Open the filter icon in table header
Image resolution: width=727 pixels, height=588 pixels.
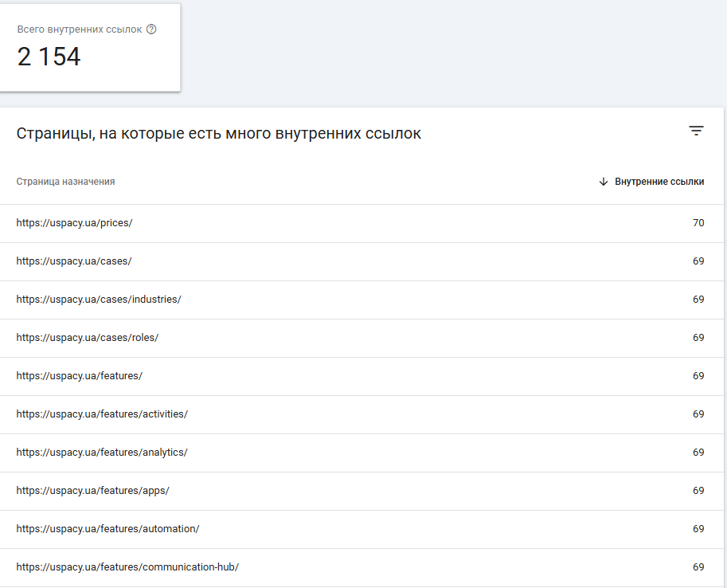click(x=696, y=131)
